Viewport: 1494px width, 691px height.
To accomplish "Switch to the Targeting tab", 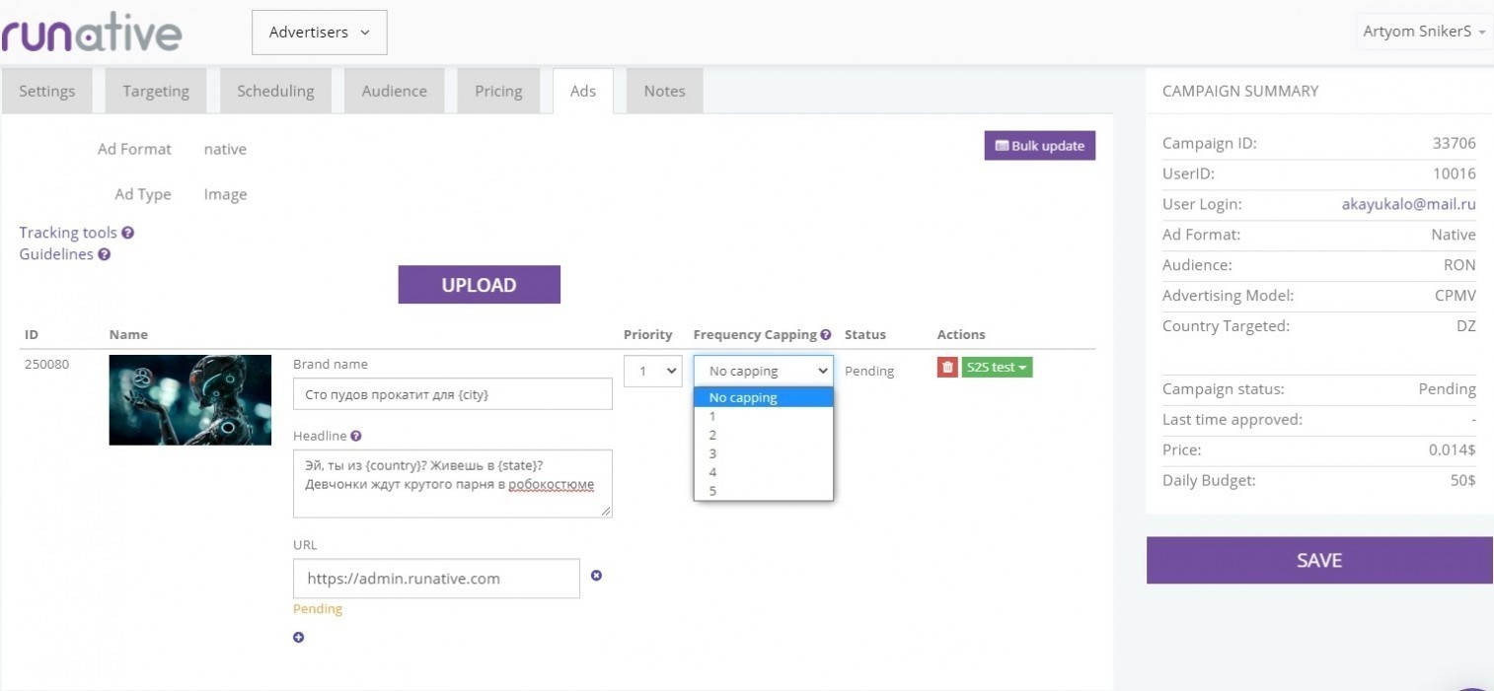I will click(156, 91).
